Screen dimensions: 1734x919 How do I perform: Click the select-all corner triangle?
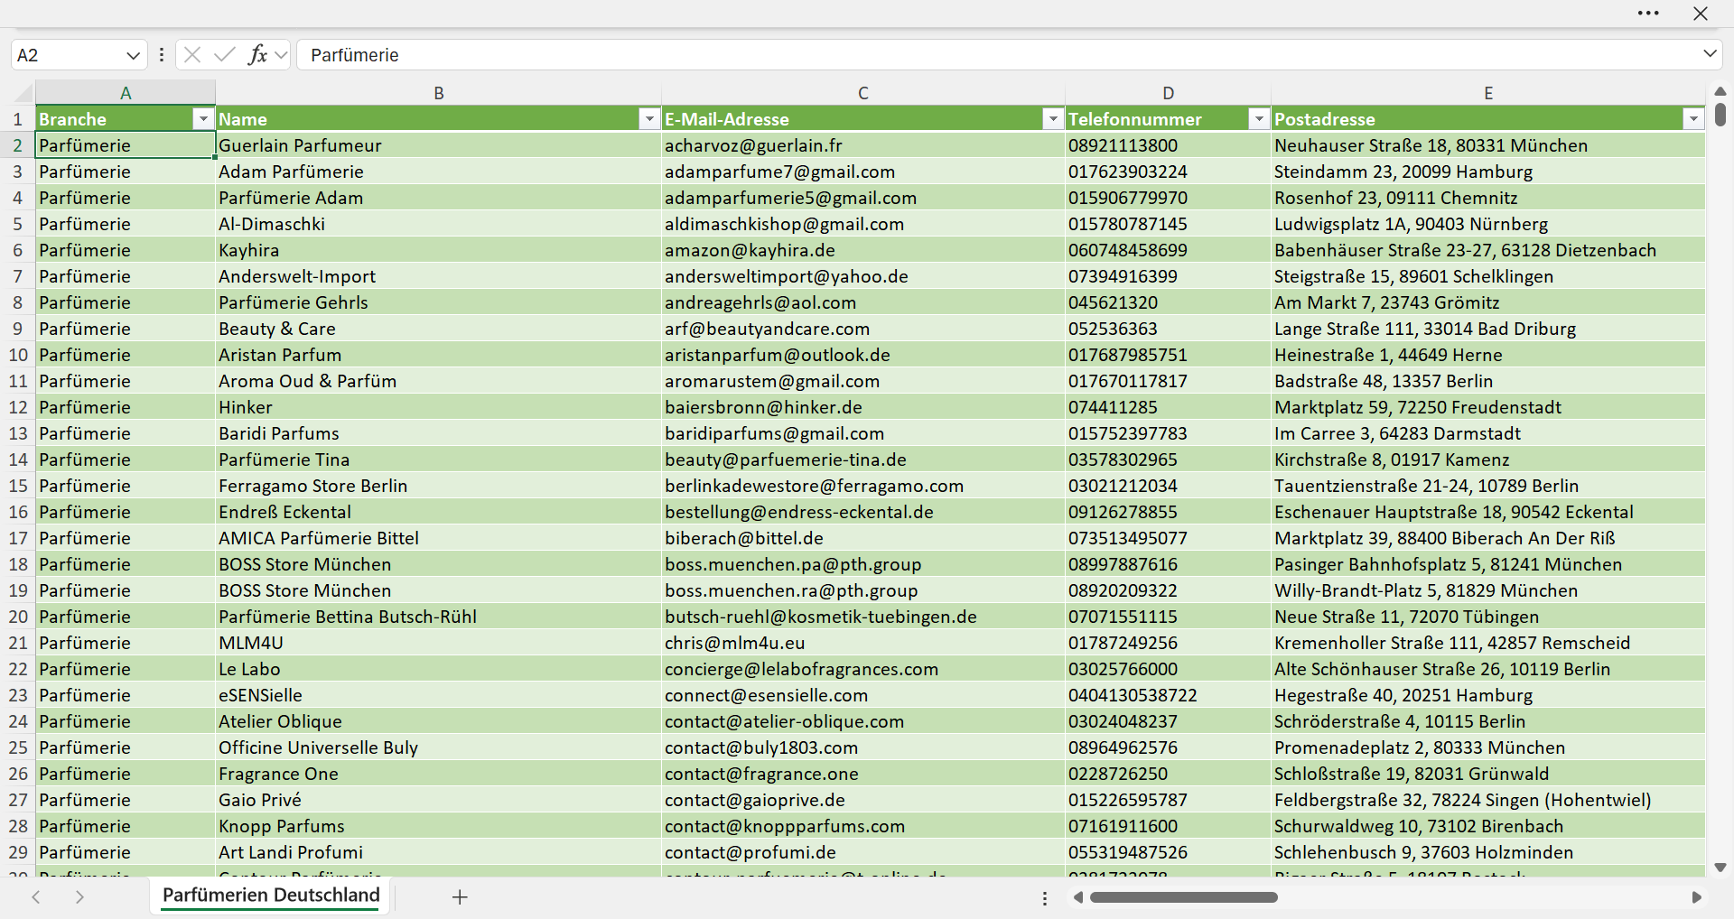pos(23,93)
